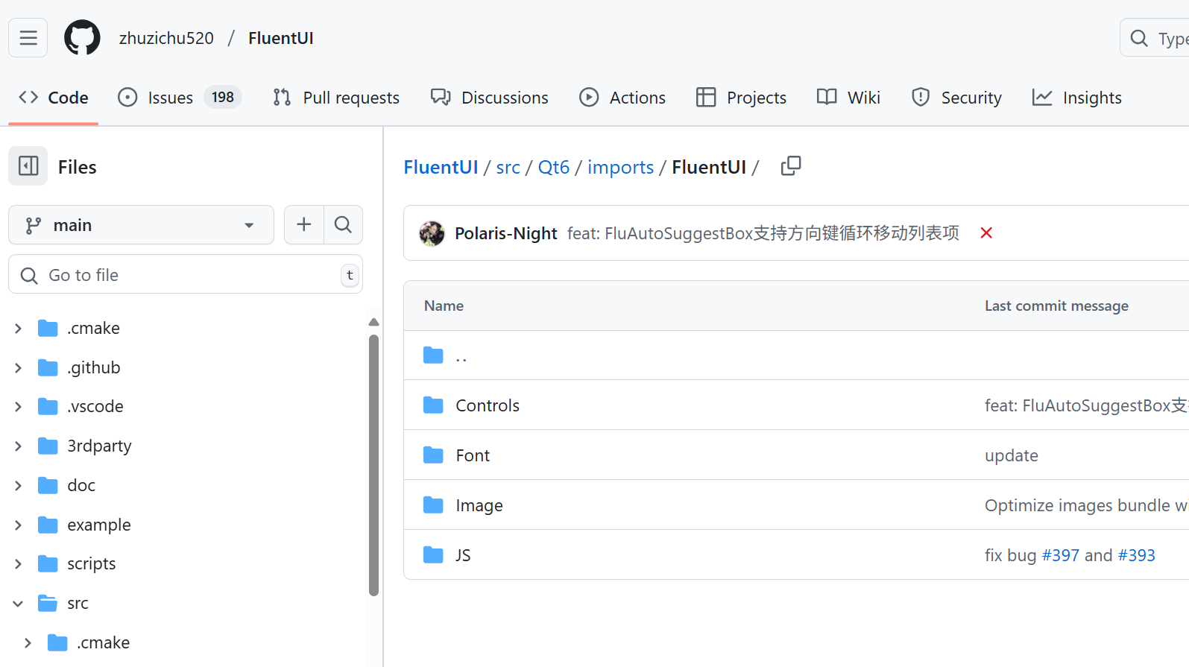Expand the 3rdparty folder in the tree
Viewport: 1189px width, 667px height.
click(19, 446)
